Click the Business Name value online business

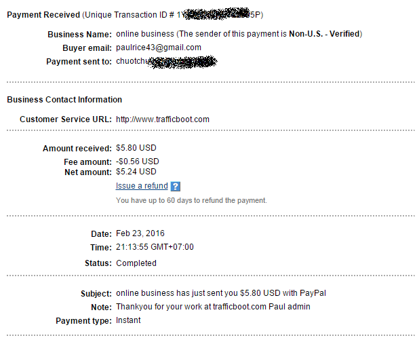point(145,34)
